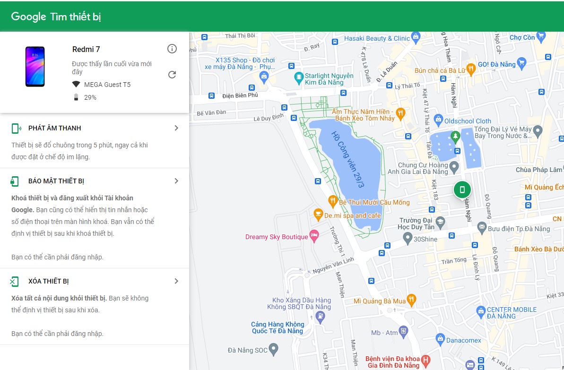Click the Starlight Nguyễn Kim cinema pin
The width and height of the screenshot is (564, 370).
pyautogui.click(x=298, y=77)
